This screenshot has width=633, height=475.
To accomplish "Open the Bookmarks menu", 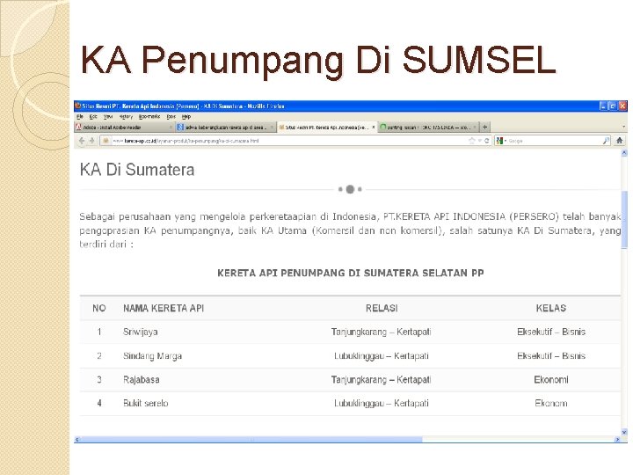I will pyautogui.click(x=149, y=116).
